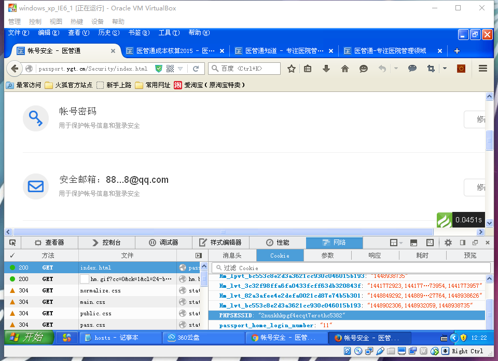
Task: Open 常用网址 bookmark folder
Action: (153, 85)
